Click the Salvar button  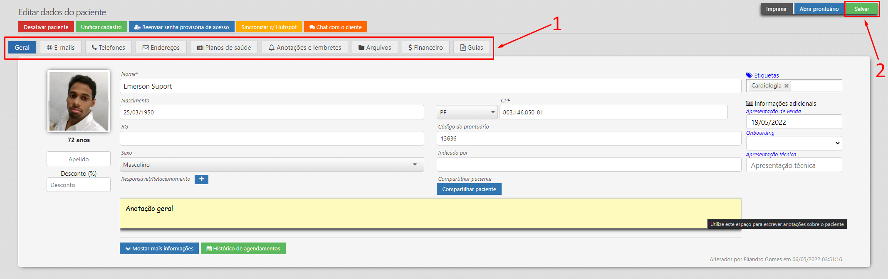coord(862,9)
